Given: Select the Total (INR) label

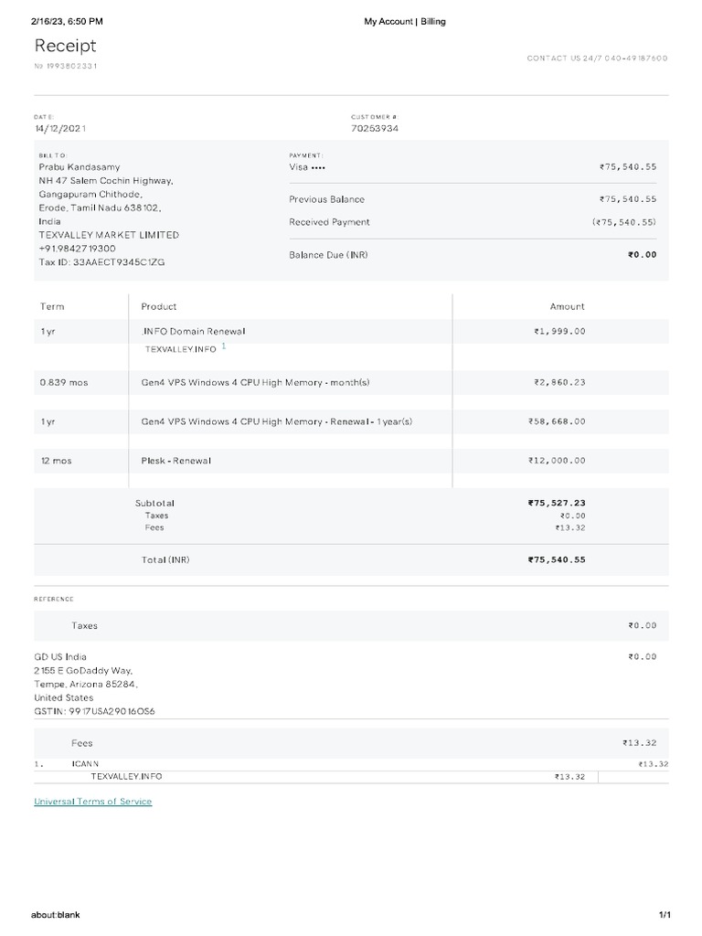Looking at the screenshot, I should [165, 559].
